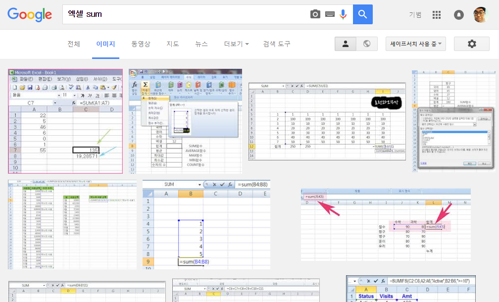Switch to the 동영상 tab
499x302 pixels.
(141, 44)
